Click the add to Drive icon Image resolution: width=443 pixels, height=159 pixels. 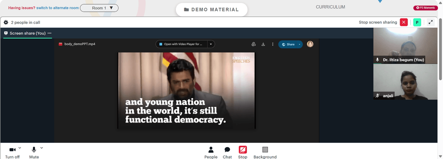254,44
